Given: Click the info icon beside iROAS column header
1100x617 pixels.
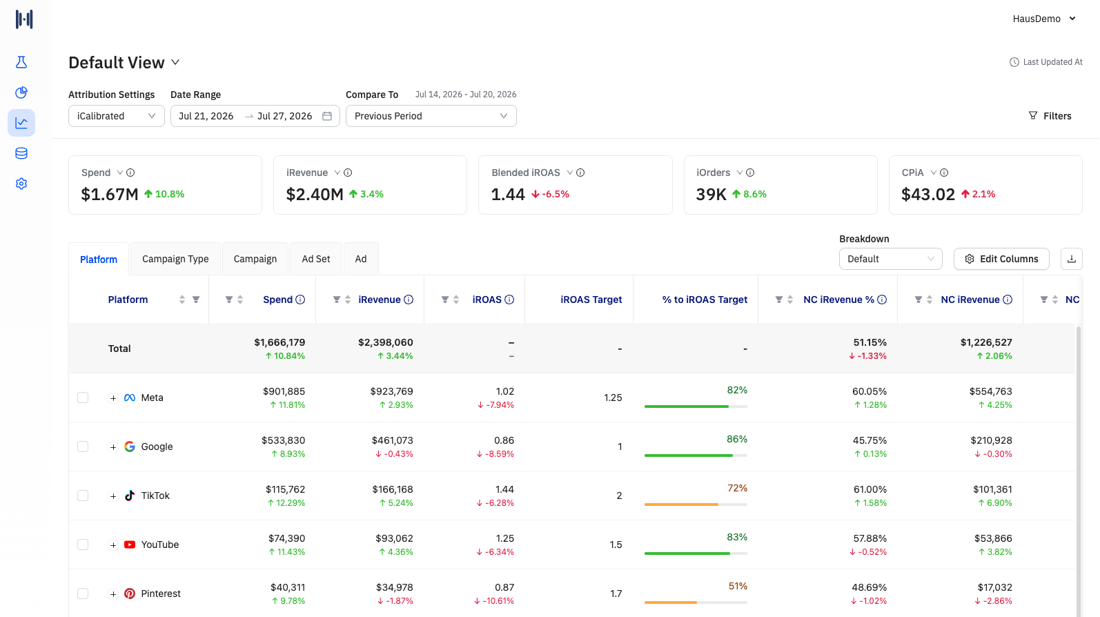Looking at the screenshot, I should (x=509, y=300).
